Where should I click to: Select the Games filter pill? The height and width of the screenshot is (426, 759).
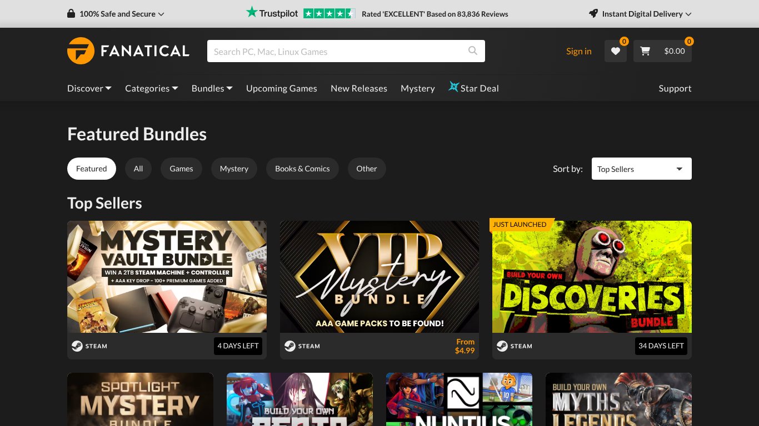pyautogui.click(x=181, y=169)
